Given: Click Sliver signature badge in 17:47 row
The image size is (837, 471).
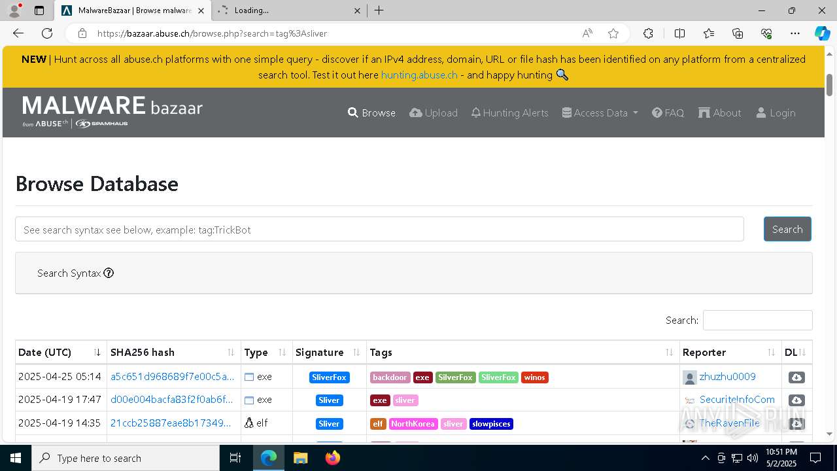Looking at the screenshot, I should coord(329,400).
